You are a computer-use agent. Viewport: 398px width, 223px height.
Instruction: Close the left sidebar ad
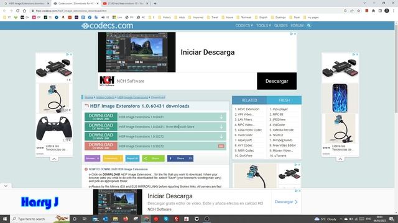point(71,55)
